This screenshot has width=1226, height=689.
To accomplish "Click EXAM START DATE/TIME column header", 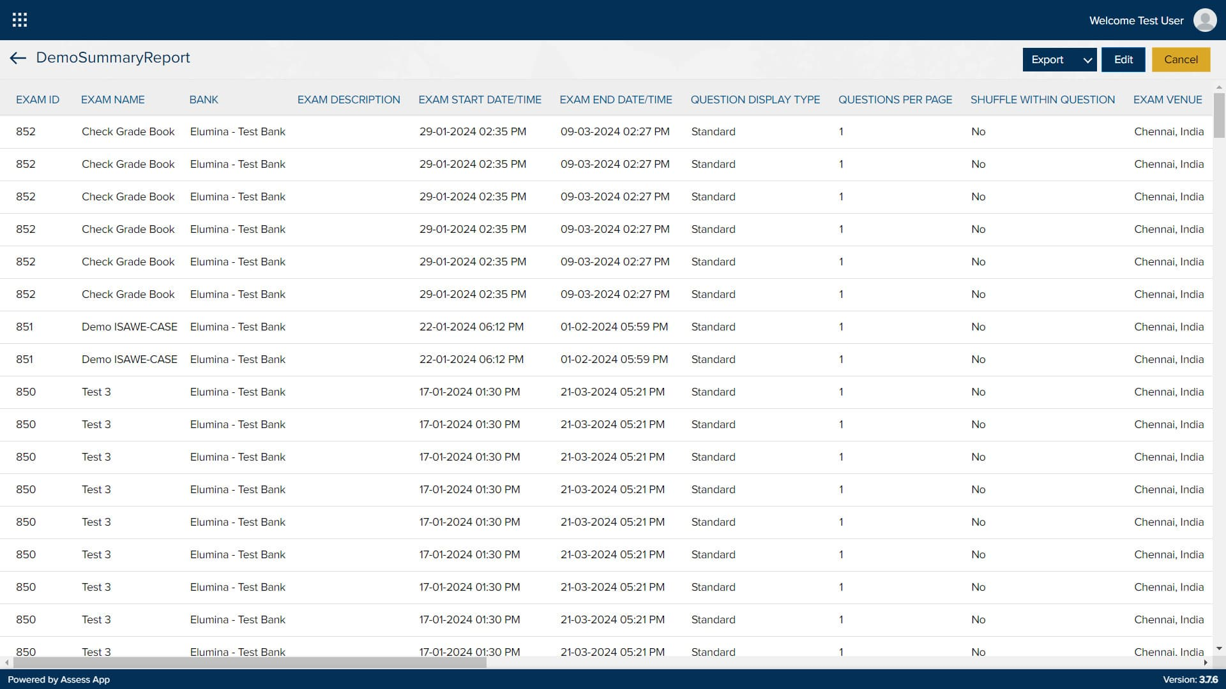I will (480, 100).
